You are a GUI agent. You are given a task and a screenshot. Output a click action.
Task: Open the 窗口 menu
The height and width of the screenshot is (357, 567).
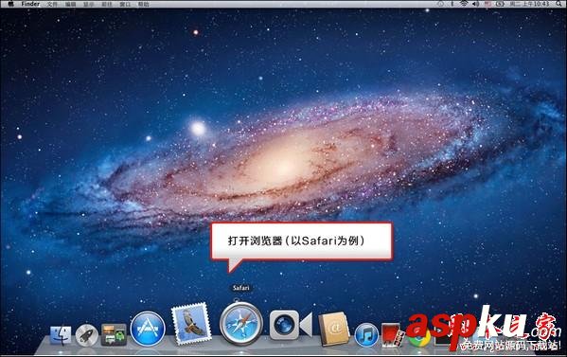click(x=125, y=5)
